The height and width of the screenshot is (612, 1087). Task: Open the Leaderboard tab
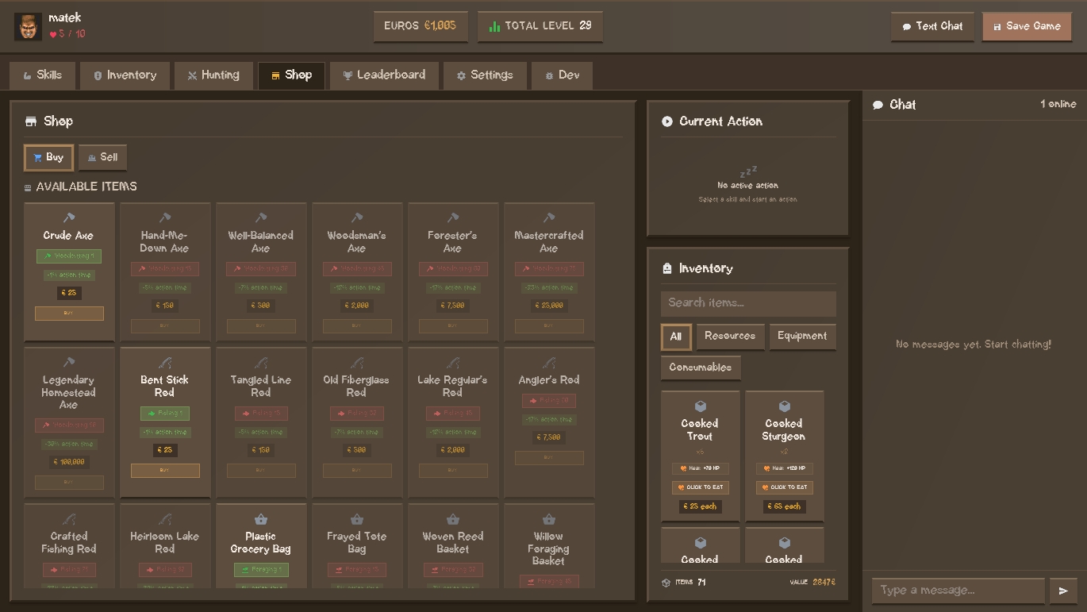[x=384, y=75]
